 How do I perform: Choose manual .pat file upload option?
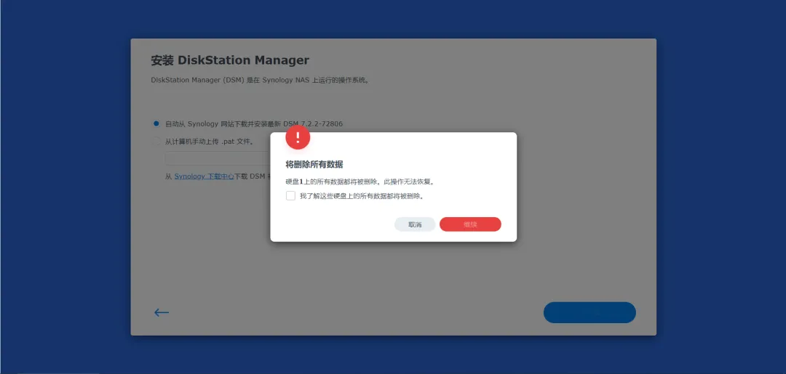156,142
